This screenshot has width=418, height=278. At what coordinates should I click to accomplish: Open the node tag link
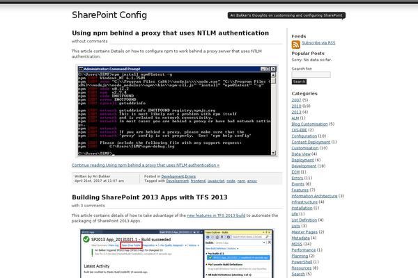(231, 181)
